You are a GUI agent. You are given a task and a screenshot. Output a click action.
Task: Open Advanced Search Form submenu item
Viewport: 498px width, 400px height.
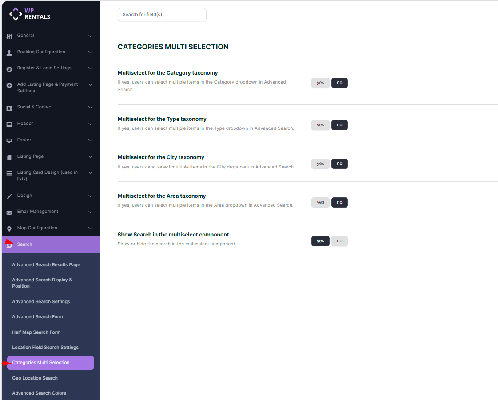click(37, 317)
